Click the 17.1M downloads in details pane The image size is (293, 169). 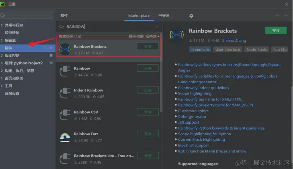coord(197,40)
